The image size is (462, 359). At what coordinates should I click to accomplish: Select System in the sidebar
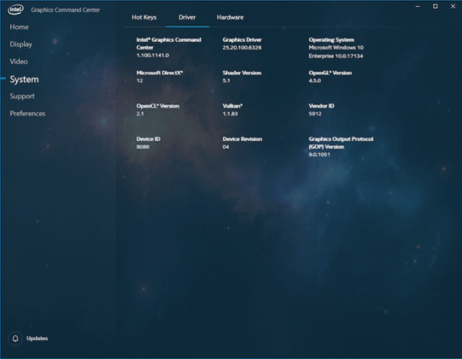tap(24, 79)
